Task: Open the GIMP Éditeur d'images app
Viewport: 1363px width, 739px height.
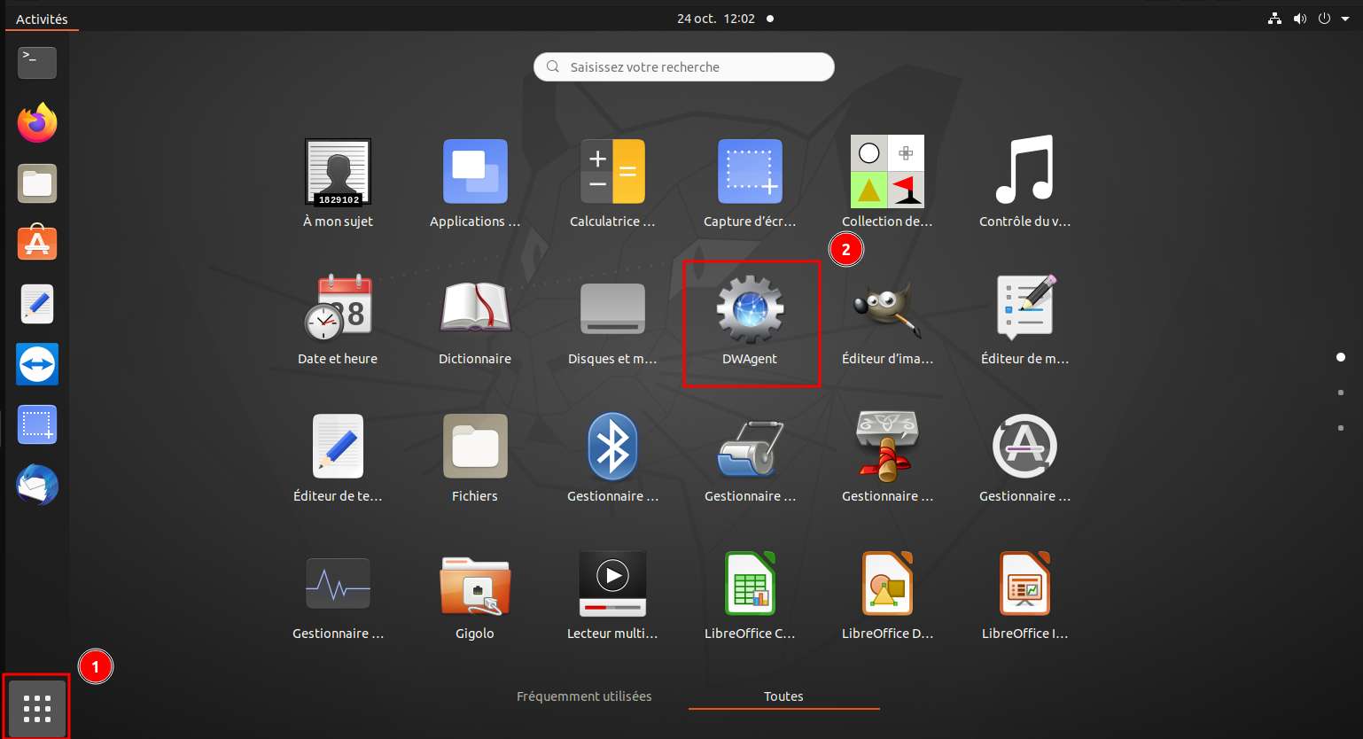Action: pyautogui.click(x=887, y=321)
